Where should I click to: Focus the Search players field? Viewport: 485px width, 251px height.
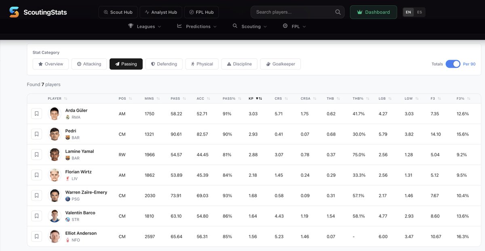pyautogui.click(x=297, y=12)
